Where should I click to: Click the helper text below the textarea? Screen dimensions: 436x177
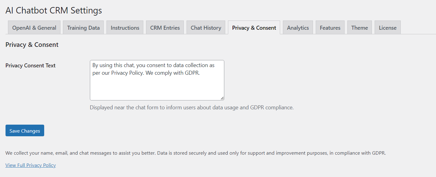pos(191,107)
